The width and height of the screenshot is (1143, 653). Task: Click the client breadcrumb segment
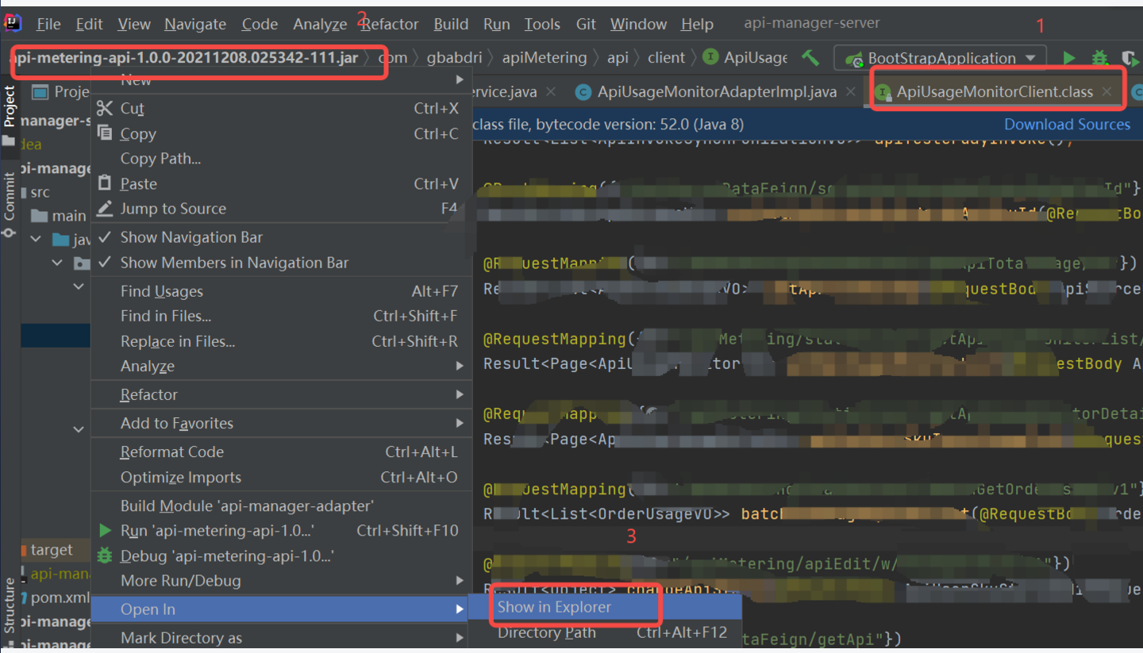tap(666, 57)
